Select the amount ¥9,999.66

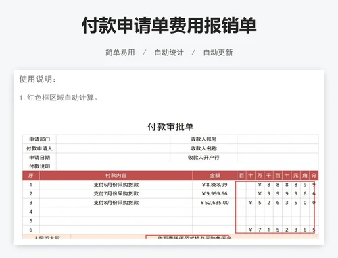(214, 193)
